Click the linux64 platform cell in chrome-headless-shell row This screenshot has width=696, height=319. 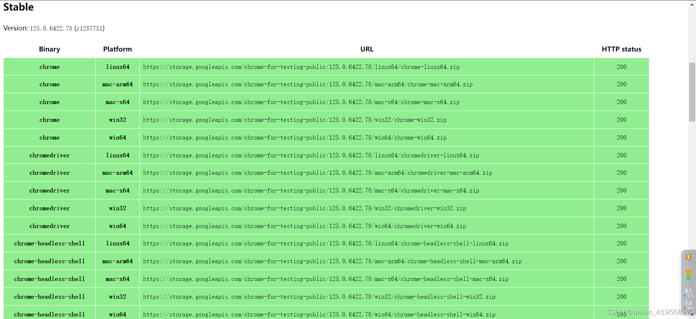pos(117,244)
